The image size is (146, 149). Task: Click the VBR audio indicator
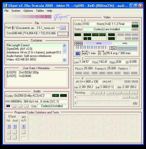(63, 95)
